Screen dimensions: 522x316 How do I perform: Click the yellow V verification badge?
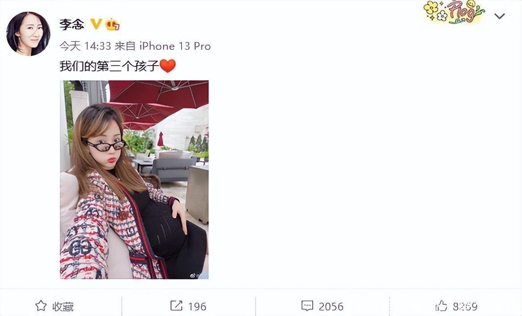point(96,24)
